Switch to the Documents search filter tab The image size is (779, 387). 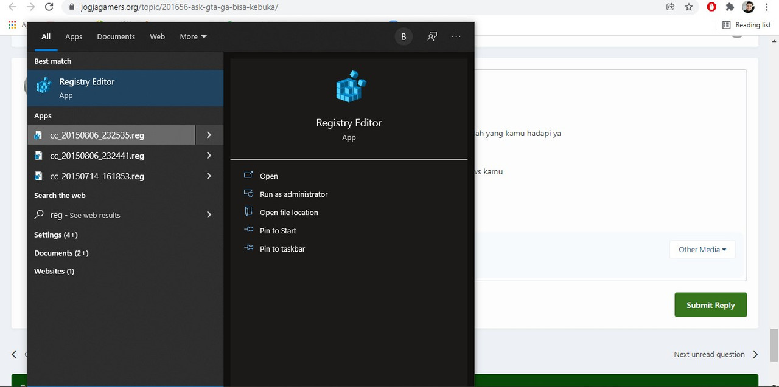(116, 36)
